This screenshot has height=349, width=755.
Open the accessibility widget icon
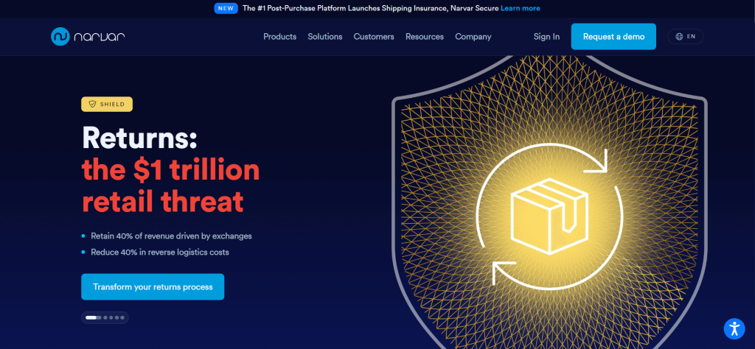(734, 329)
